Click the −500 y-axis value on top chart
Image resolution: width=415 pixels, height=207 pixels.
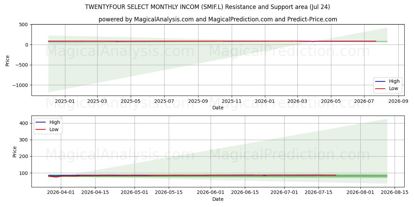tap(21, 65)
